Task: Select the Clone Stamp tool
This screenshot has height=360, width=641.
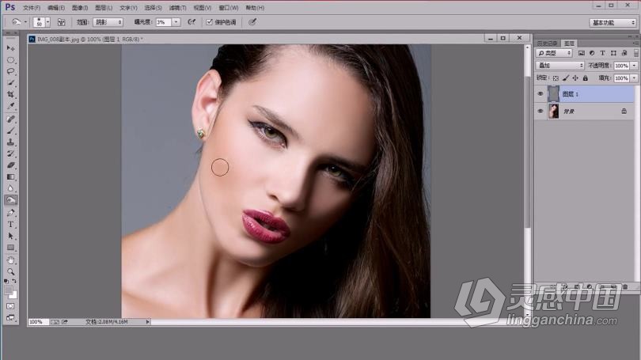Action: 10,142
